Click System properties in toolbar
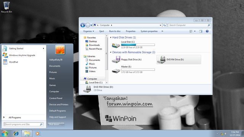The height and width of the screenshot is (137, 244). pos(149,31)
